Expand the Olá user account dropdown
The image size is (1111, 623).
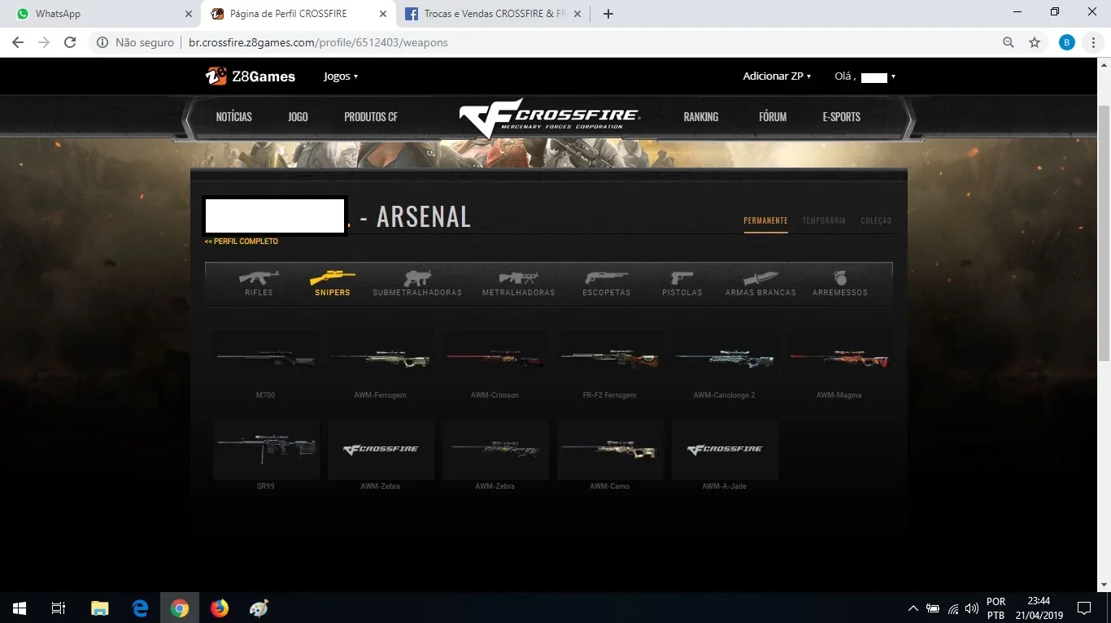click(865, 76)
